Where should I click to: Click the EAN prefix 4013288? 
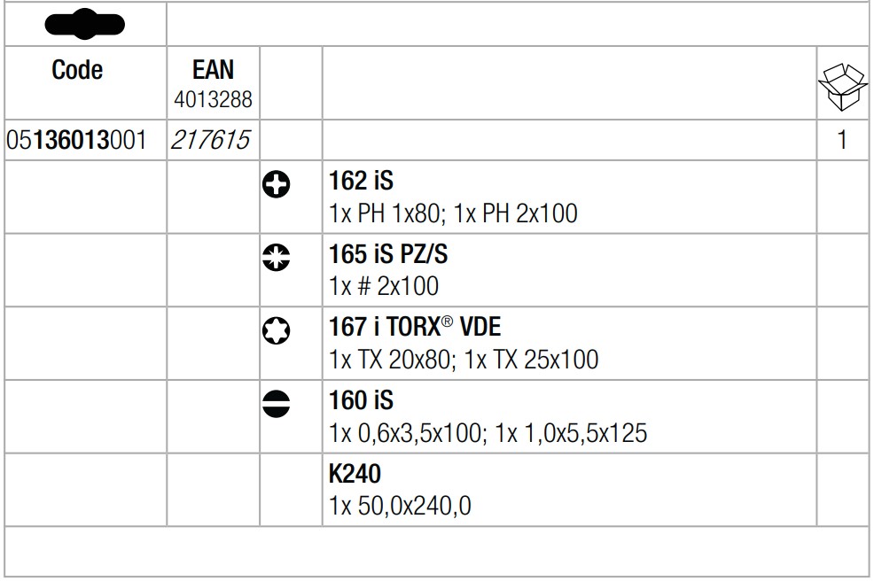(x=213, y=100)
